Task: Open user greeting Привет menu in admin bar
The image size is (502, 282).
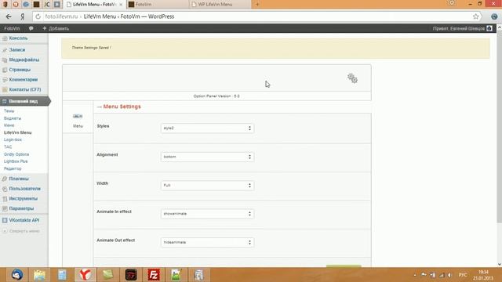Action: 462,28
